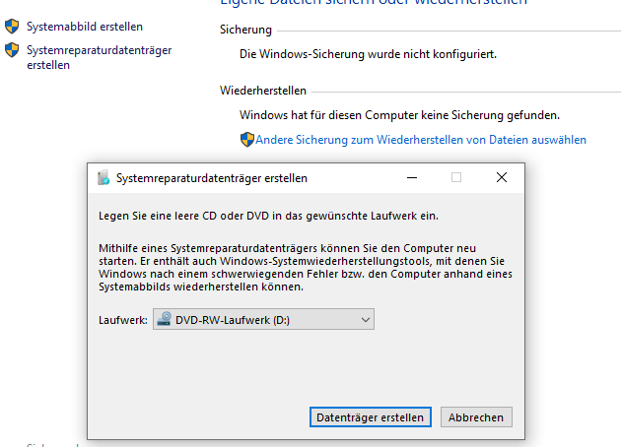Screen dimensions: 621x447
Task: Open Systemreparaturdatenträger erstellen sidebar link
Action: pos(99,57)
